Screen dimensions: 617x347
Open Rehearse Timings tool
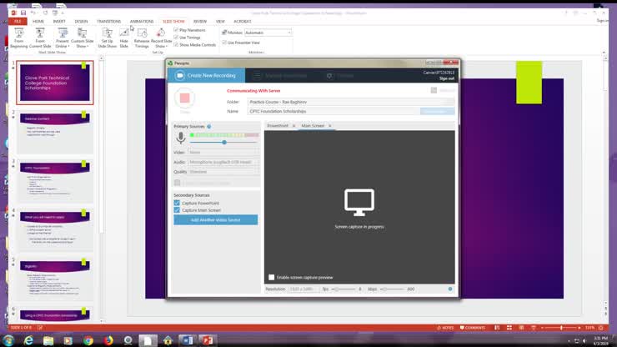click(142, 36)
